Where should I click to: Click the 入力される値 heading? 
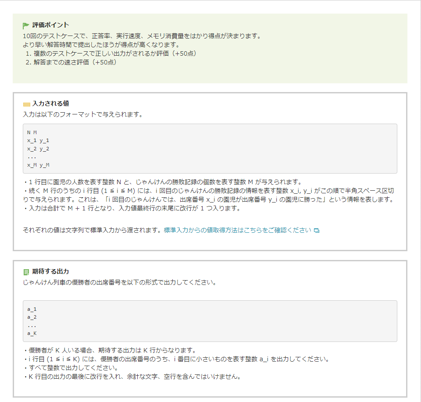50,104
